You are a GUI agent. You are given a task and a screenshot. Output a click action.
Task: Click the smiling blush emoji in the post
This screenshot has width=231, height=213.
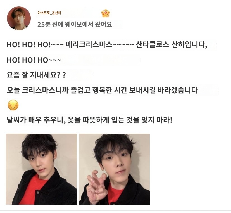[x=13, y=105]
